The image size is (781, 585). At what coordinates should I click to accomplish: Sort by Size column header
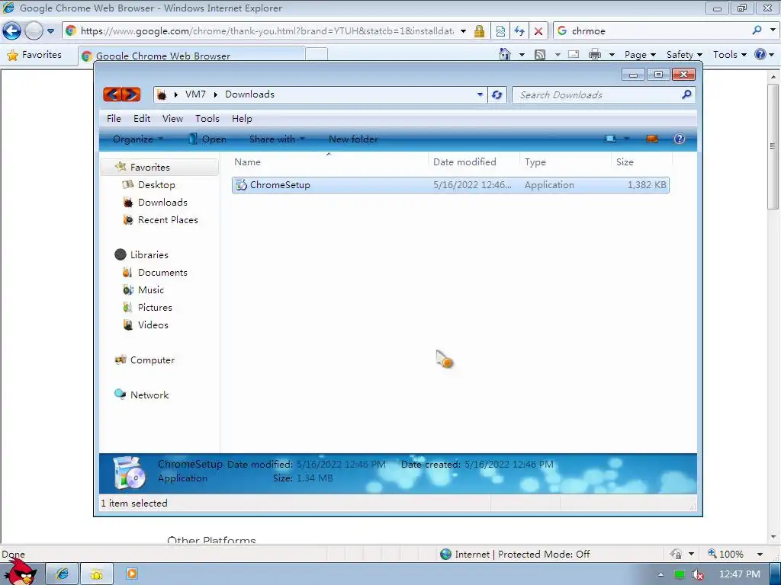tap(641, 162)
